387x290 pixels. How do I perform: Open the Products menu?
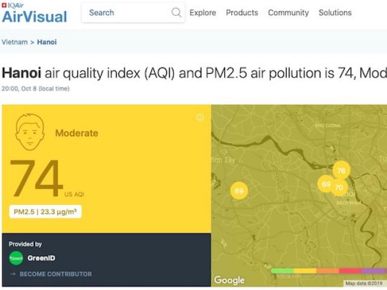[x=242, y=13]
